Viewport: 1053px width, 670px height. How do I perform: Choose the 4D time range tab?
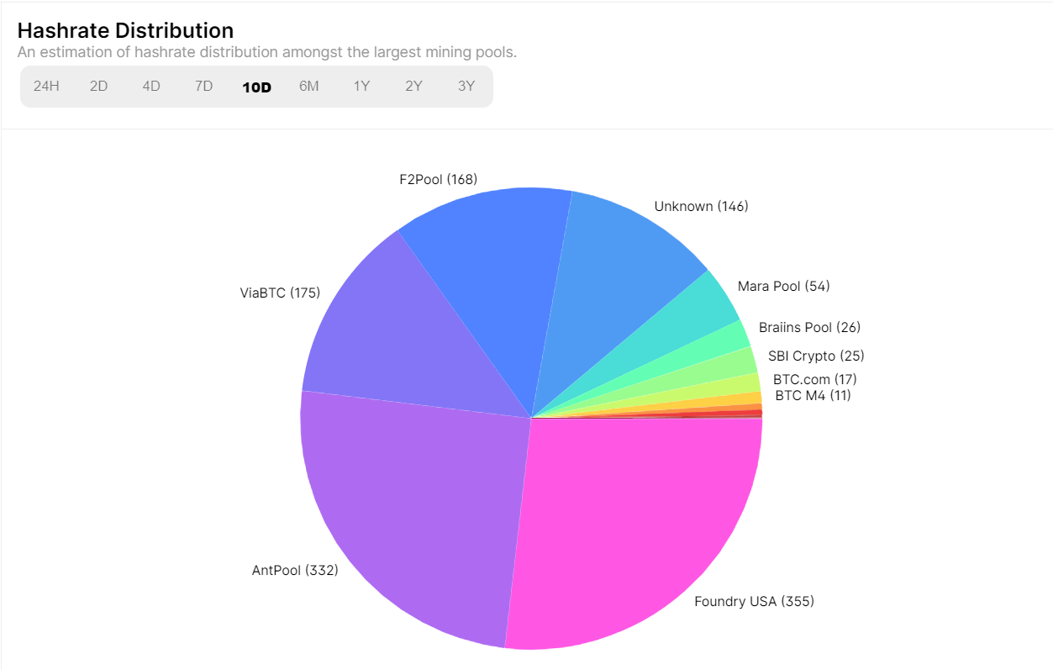pyautogui.click(x=151, y=87)
